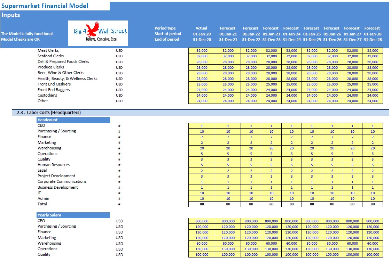
Task: Click the 01-Jan-26 start date header
Action: coord(332,34)
